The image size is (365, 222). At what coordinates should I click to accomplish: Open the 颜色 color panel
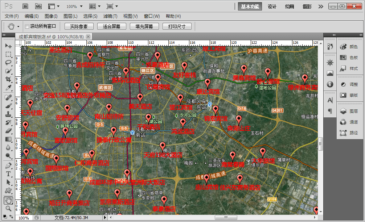pyautogui.click(x=349, y=47)
